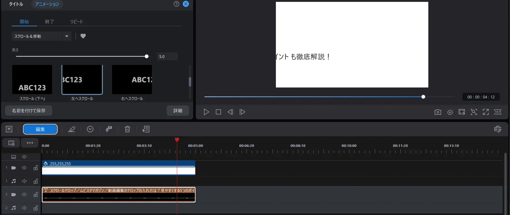
Task: Toggle visibility of video track 2
Action: [x=24, y=195]
